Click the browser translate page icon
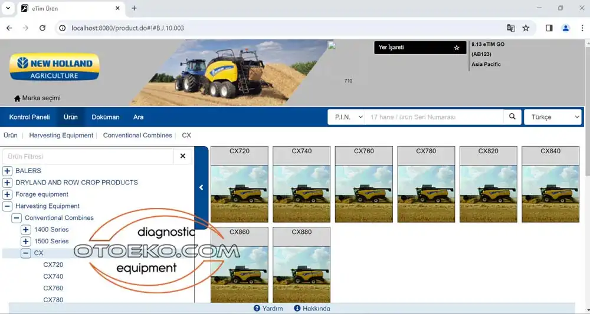The width and height of the screenshot is (590, 314). [x=511, y=28]
